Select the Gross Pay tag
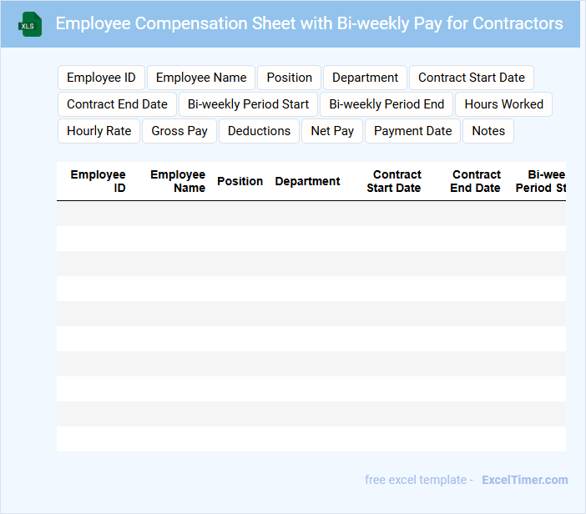 tap(179, 131)
